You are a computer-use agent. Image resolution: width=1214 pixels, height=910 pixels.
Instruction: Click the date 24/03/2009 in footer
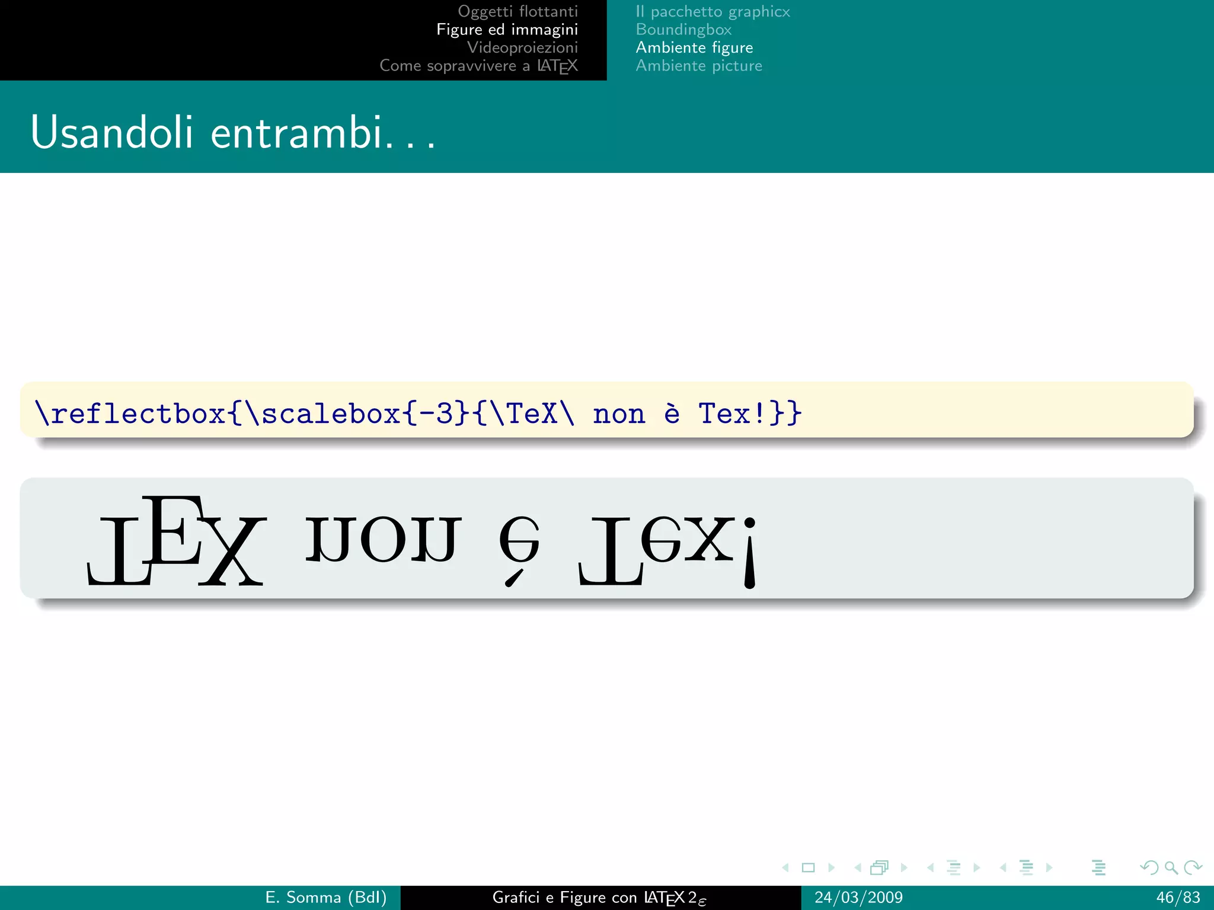[x=858, y=898]
